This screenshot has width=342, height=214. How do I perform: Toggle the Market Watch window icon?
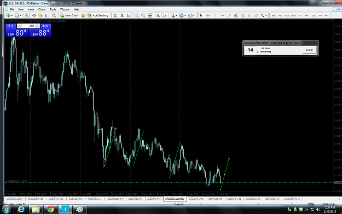click(x=27, y=15)
